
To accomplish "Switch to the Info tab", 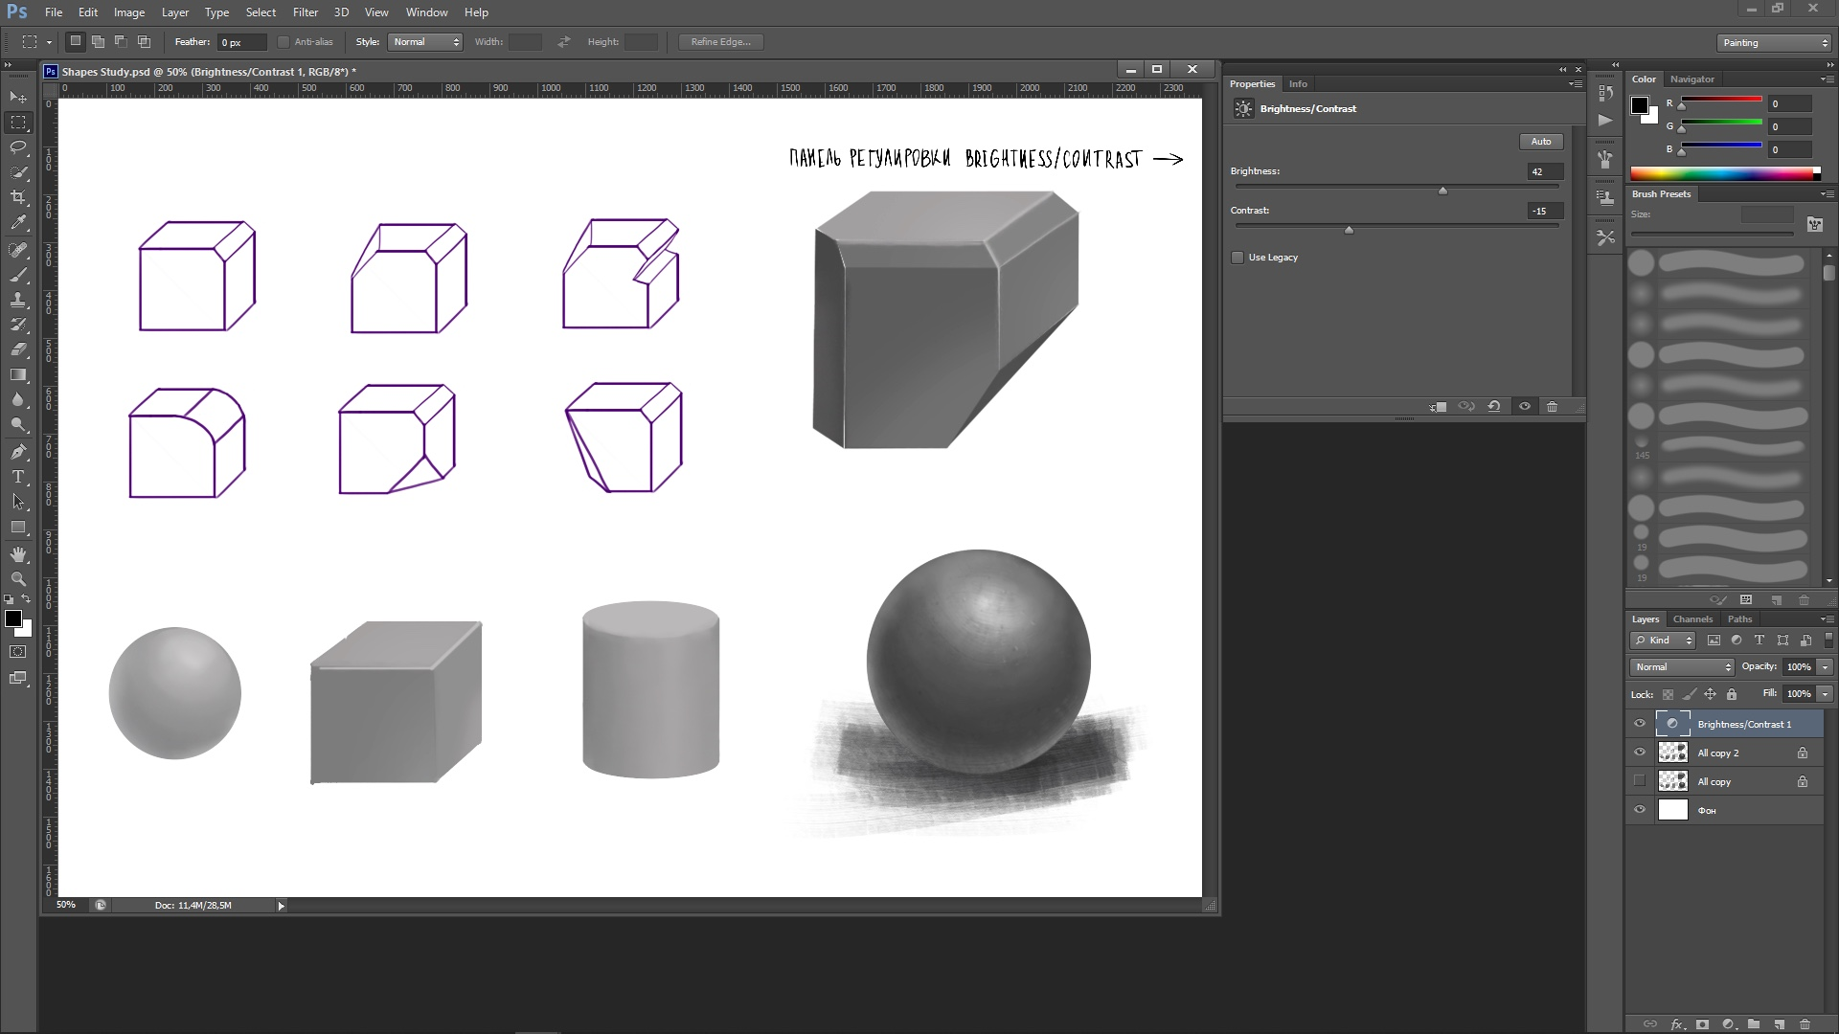I will coord(1298,84).
